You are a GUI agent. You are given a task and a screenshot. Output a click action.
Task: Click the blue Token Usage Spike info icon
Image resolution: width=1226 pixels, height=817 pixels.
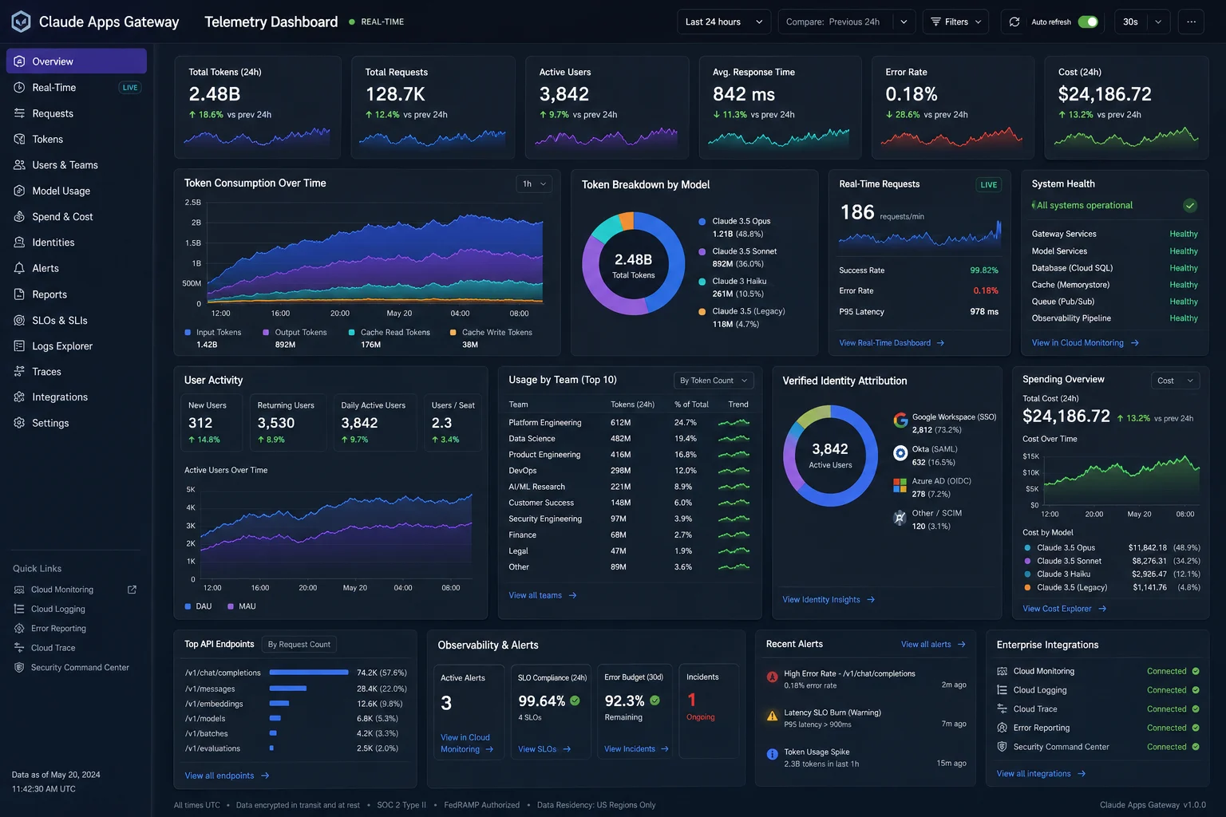point(772,754)
